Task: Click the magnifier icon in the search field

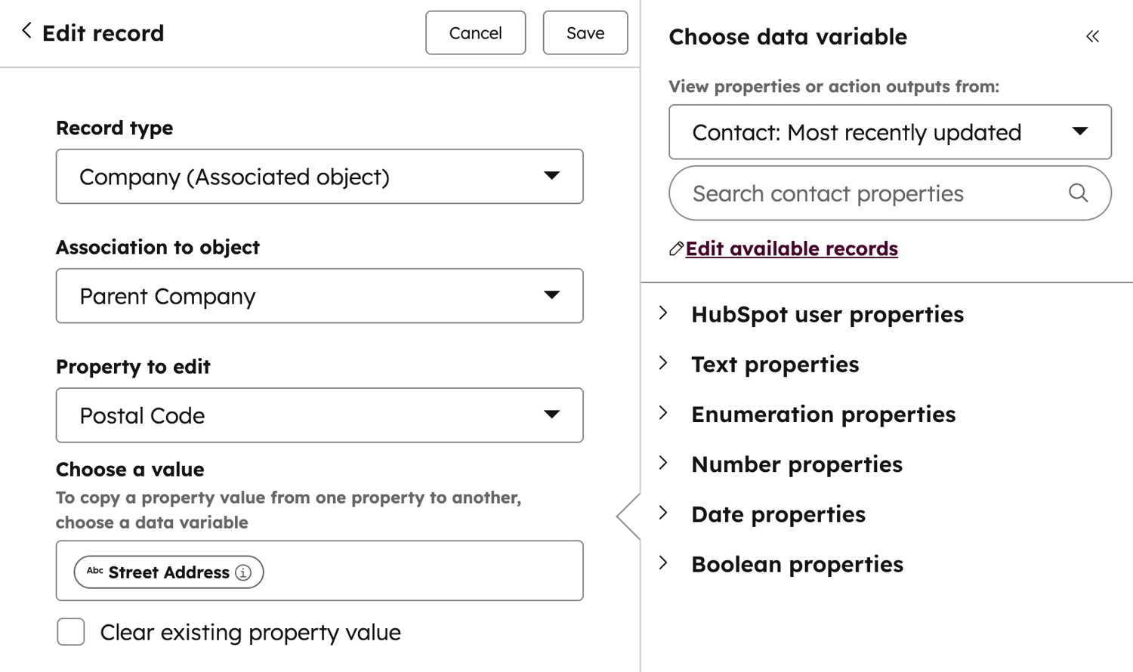Action: [1078, 193]
